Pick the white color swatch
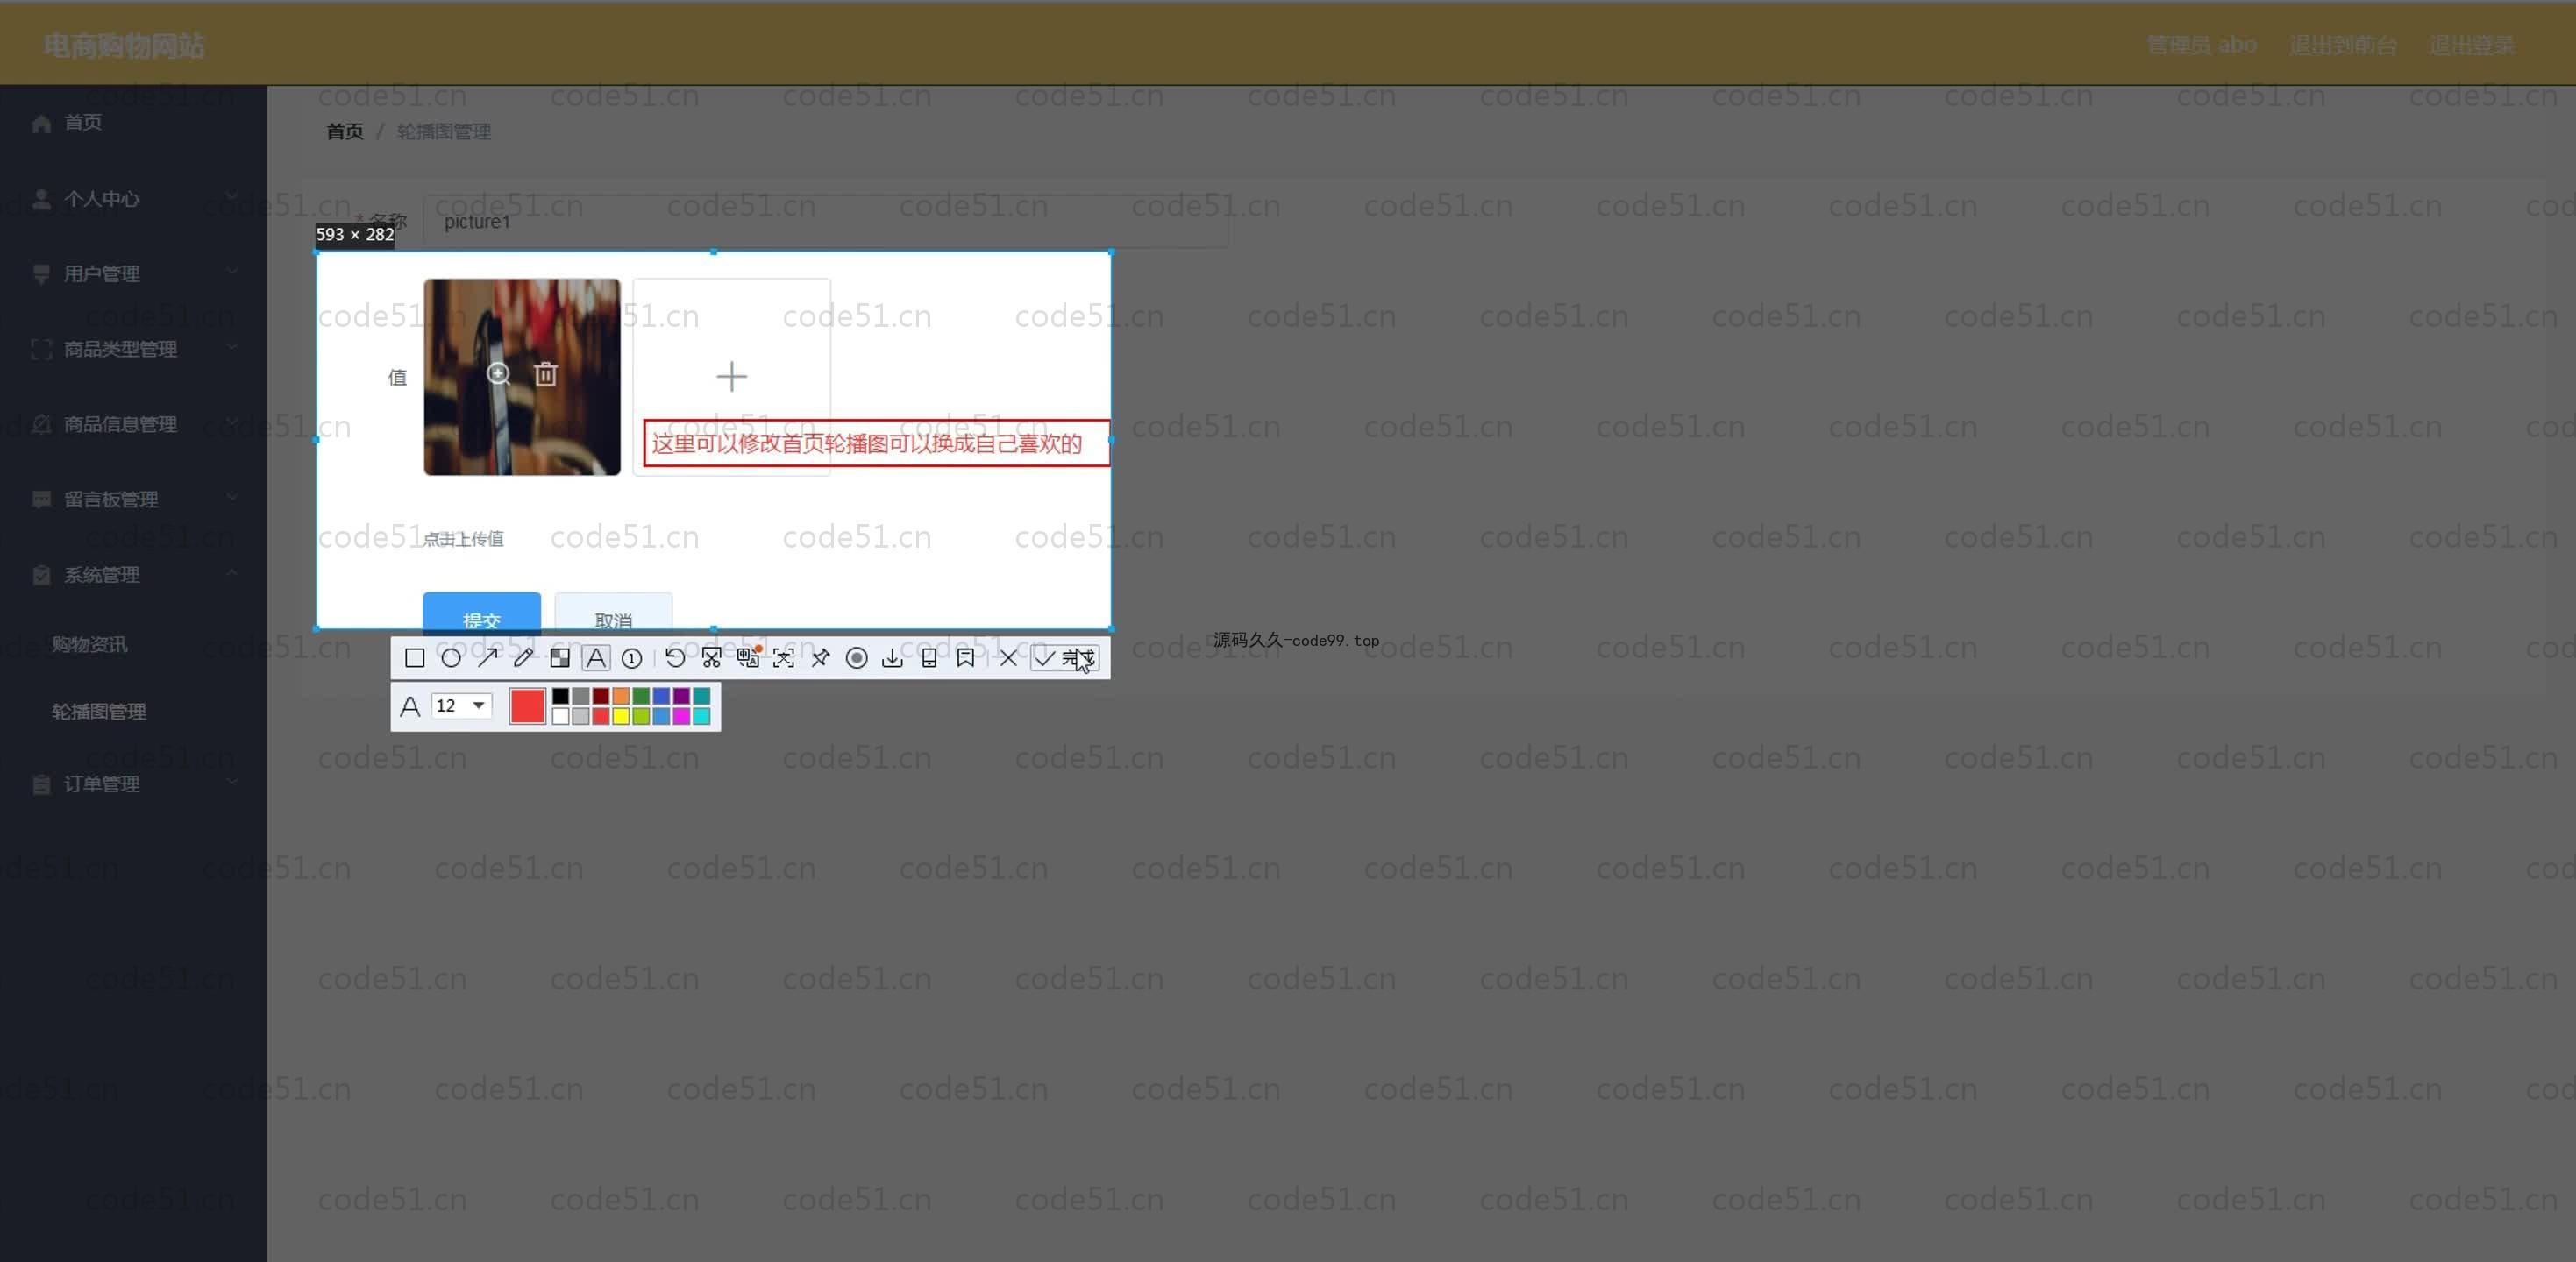This screenshot has height=1262, width=2576. pos(561,715)
